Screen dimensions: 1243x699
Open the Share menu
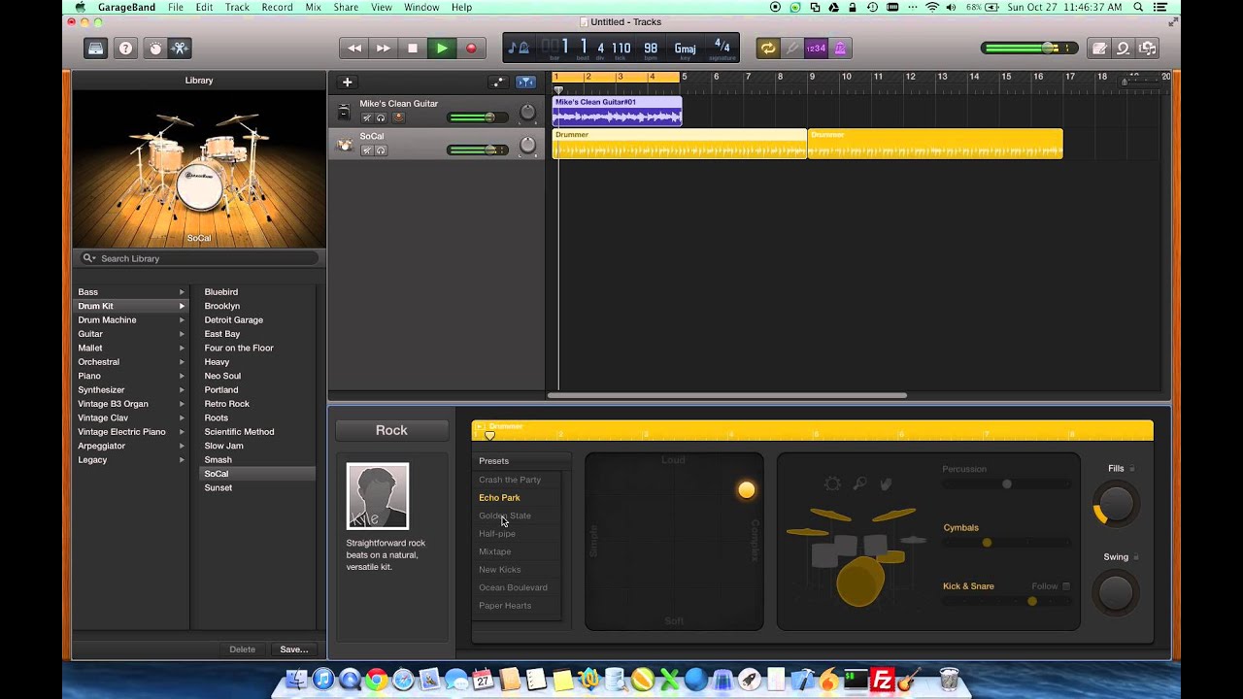pyautogui.click(x=346, y=7)
